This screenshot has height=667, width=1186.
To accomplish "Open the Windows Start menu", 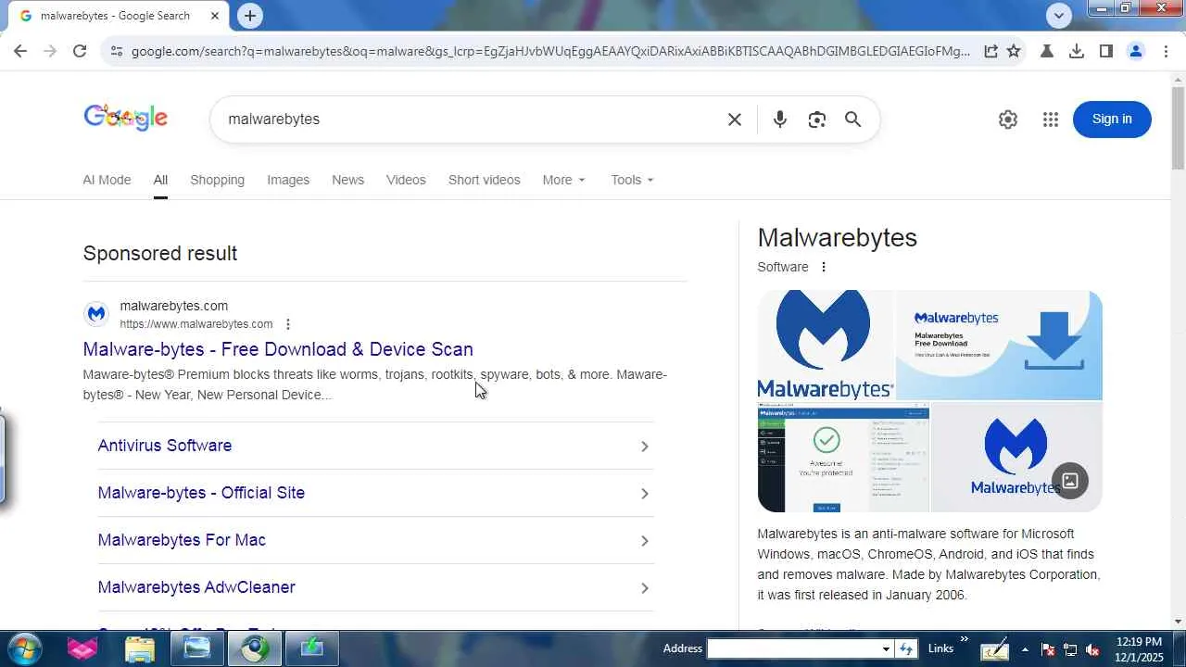I will click(x=25, y=648).
